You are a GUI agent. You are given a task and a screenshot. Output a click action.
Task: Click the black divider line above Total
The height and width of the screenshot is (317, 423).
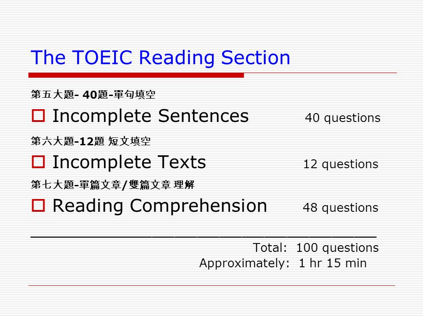(204, 237)
